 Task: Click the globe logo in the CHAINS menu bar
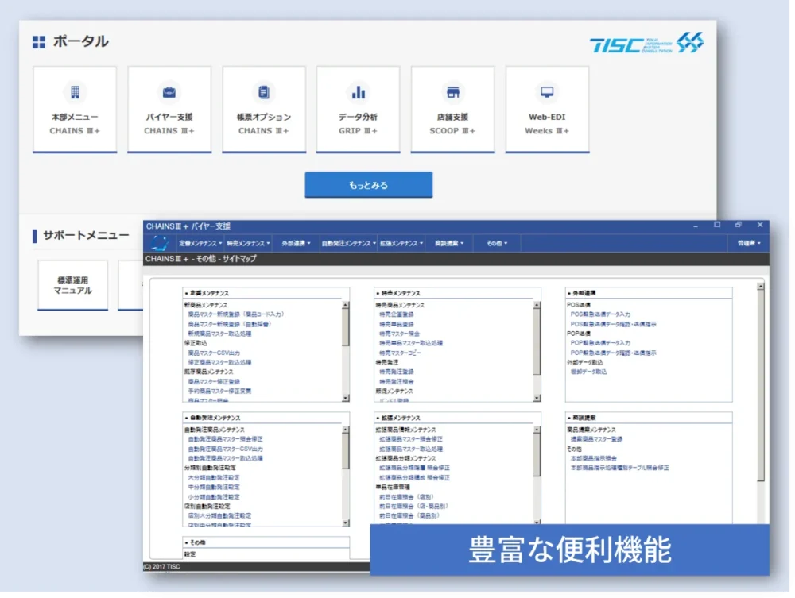159,243
